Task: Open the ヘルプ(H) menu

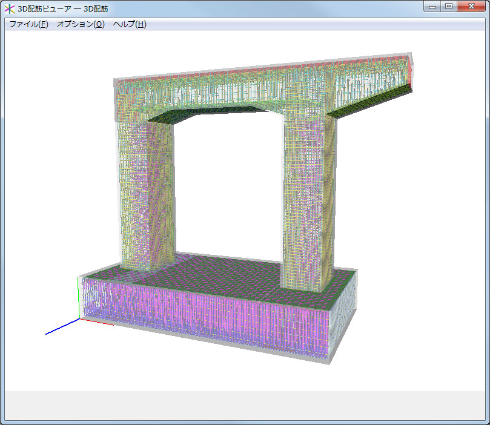Action: pyautogui.click(x=130, y=24)
